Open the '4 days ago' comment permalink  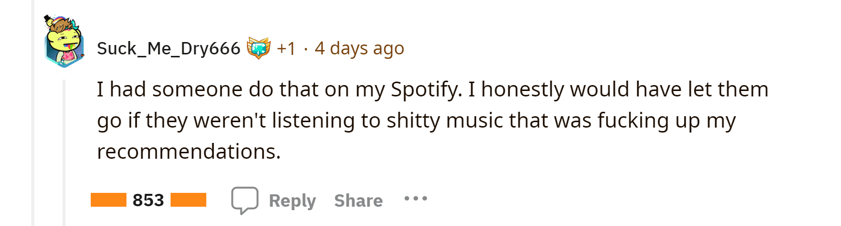coord(360,48)
